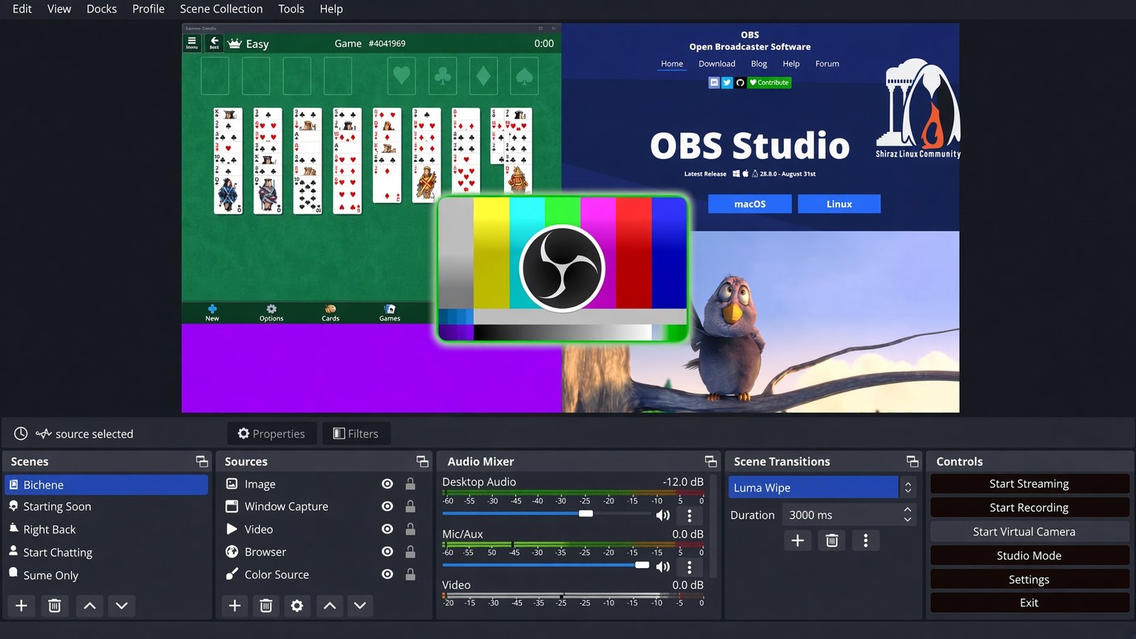The image size is (1136, 639).
Task: Lock the Browser source
Action: 410,552
